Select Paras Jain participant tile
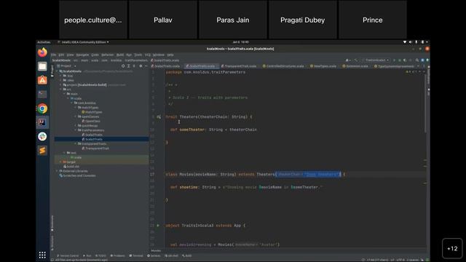The height and width of the screenshot is (262, 466). click(233, 20)
